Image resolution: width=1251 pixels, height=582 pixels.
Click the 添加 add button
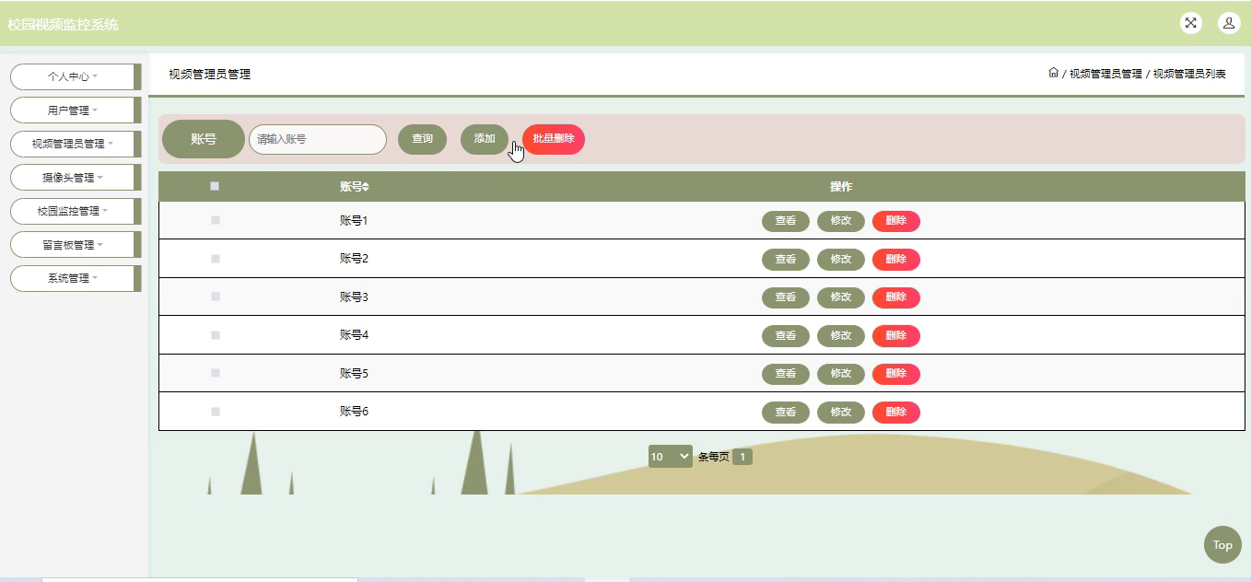coord(485,139)
